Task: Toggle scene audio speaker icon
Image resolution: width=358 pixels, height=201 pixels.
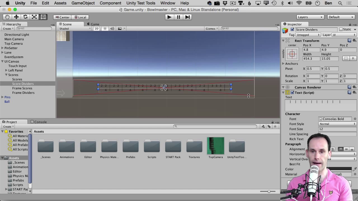Action: pyautogui.click(x=112, y=28)
